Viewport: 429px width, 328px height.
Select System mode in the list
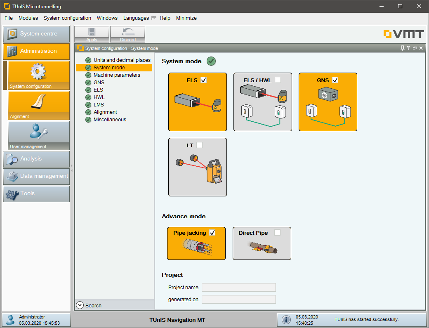click(114, 68)
